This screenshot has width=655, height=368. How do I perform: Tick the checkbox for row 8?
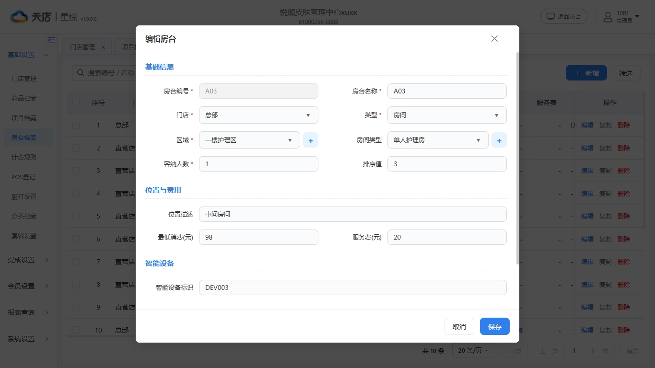coord(76,285)
